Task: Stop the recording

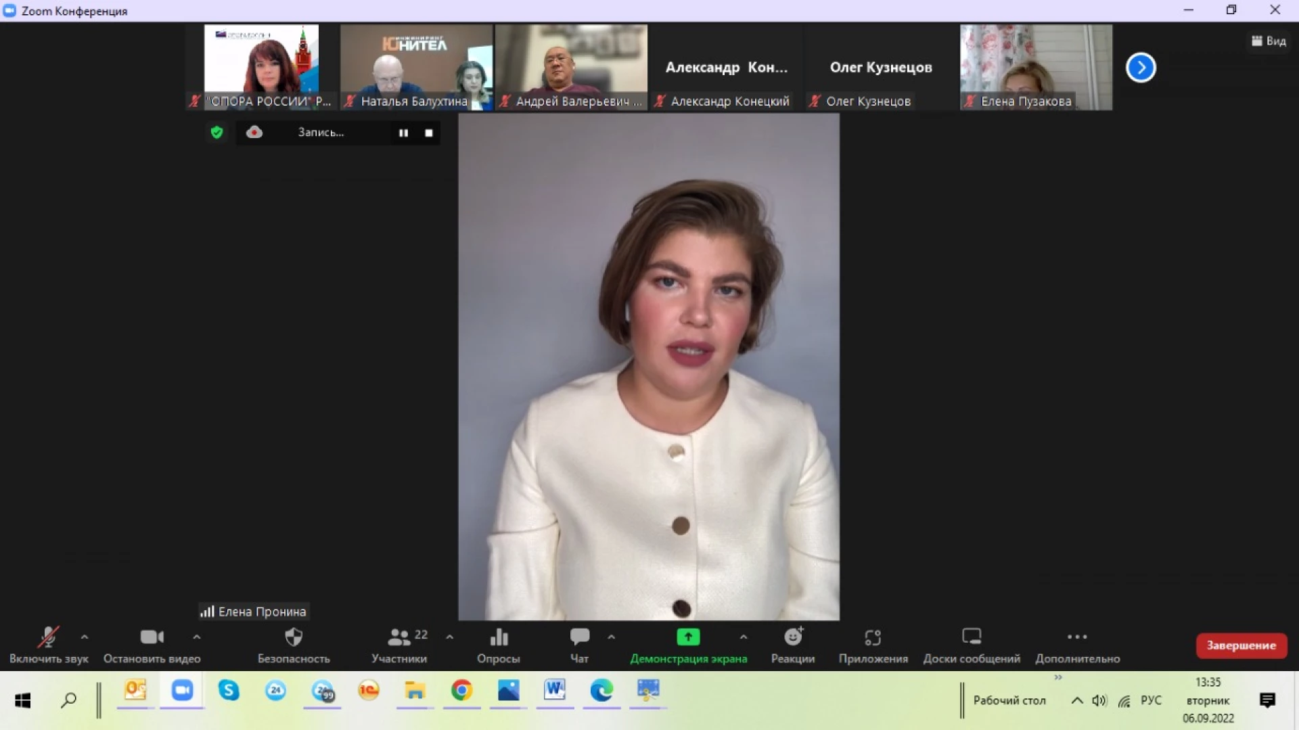Action: (429, 133)
